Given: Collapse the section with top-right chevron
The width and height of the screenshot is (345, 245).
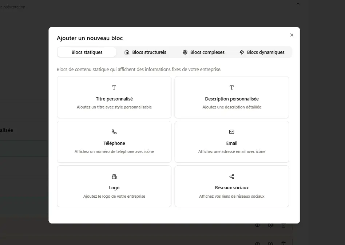Looking at the screenshot, I should tap(298, 4).
